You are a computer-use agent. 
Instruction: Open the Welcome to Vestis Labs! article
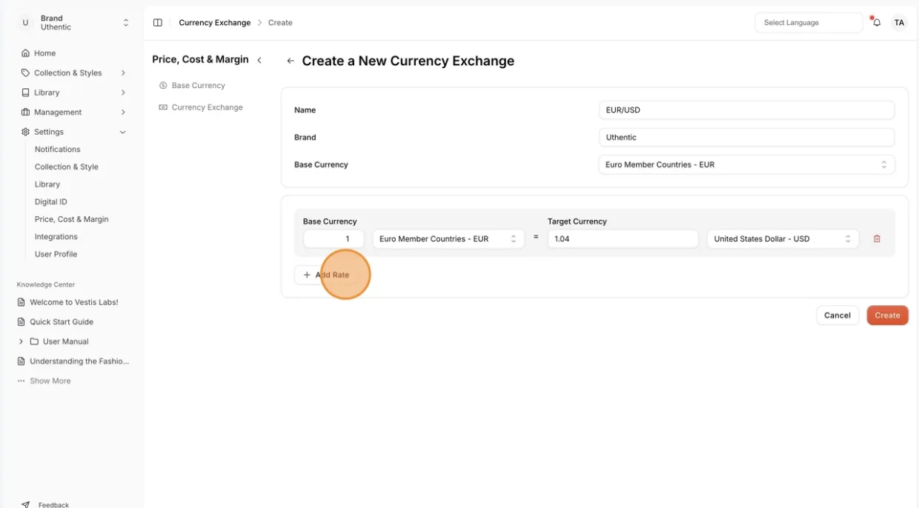click(x=74, y=302)
